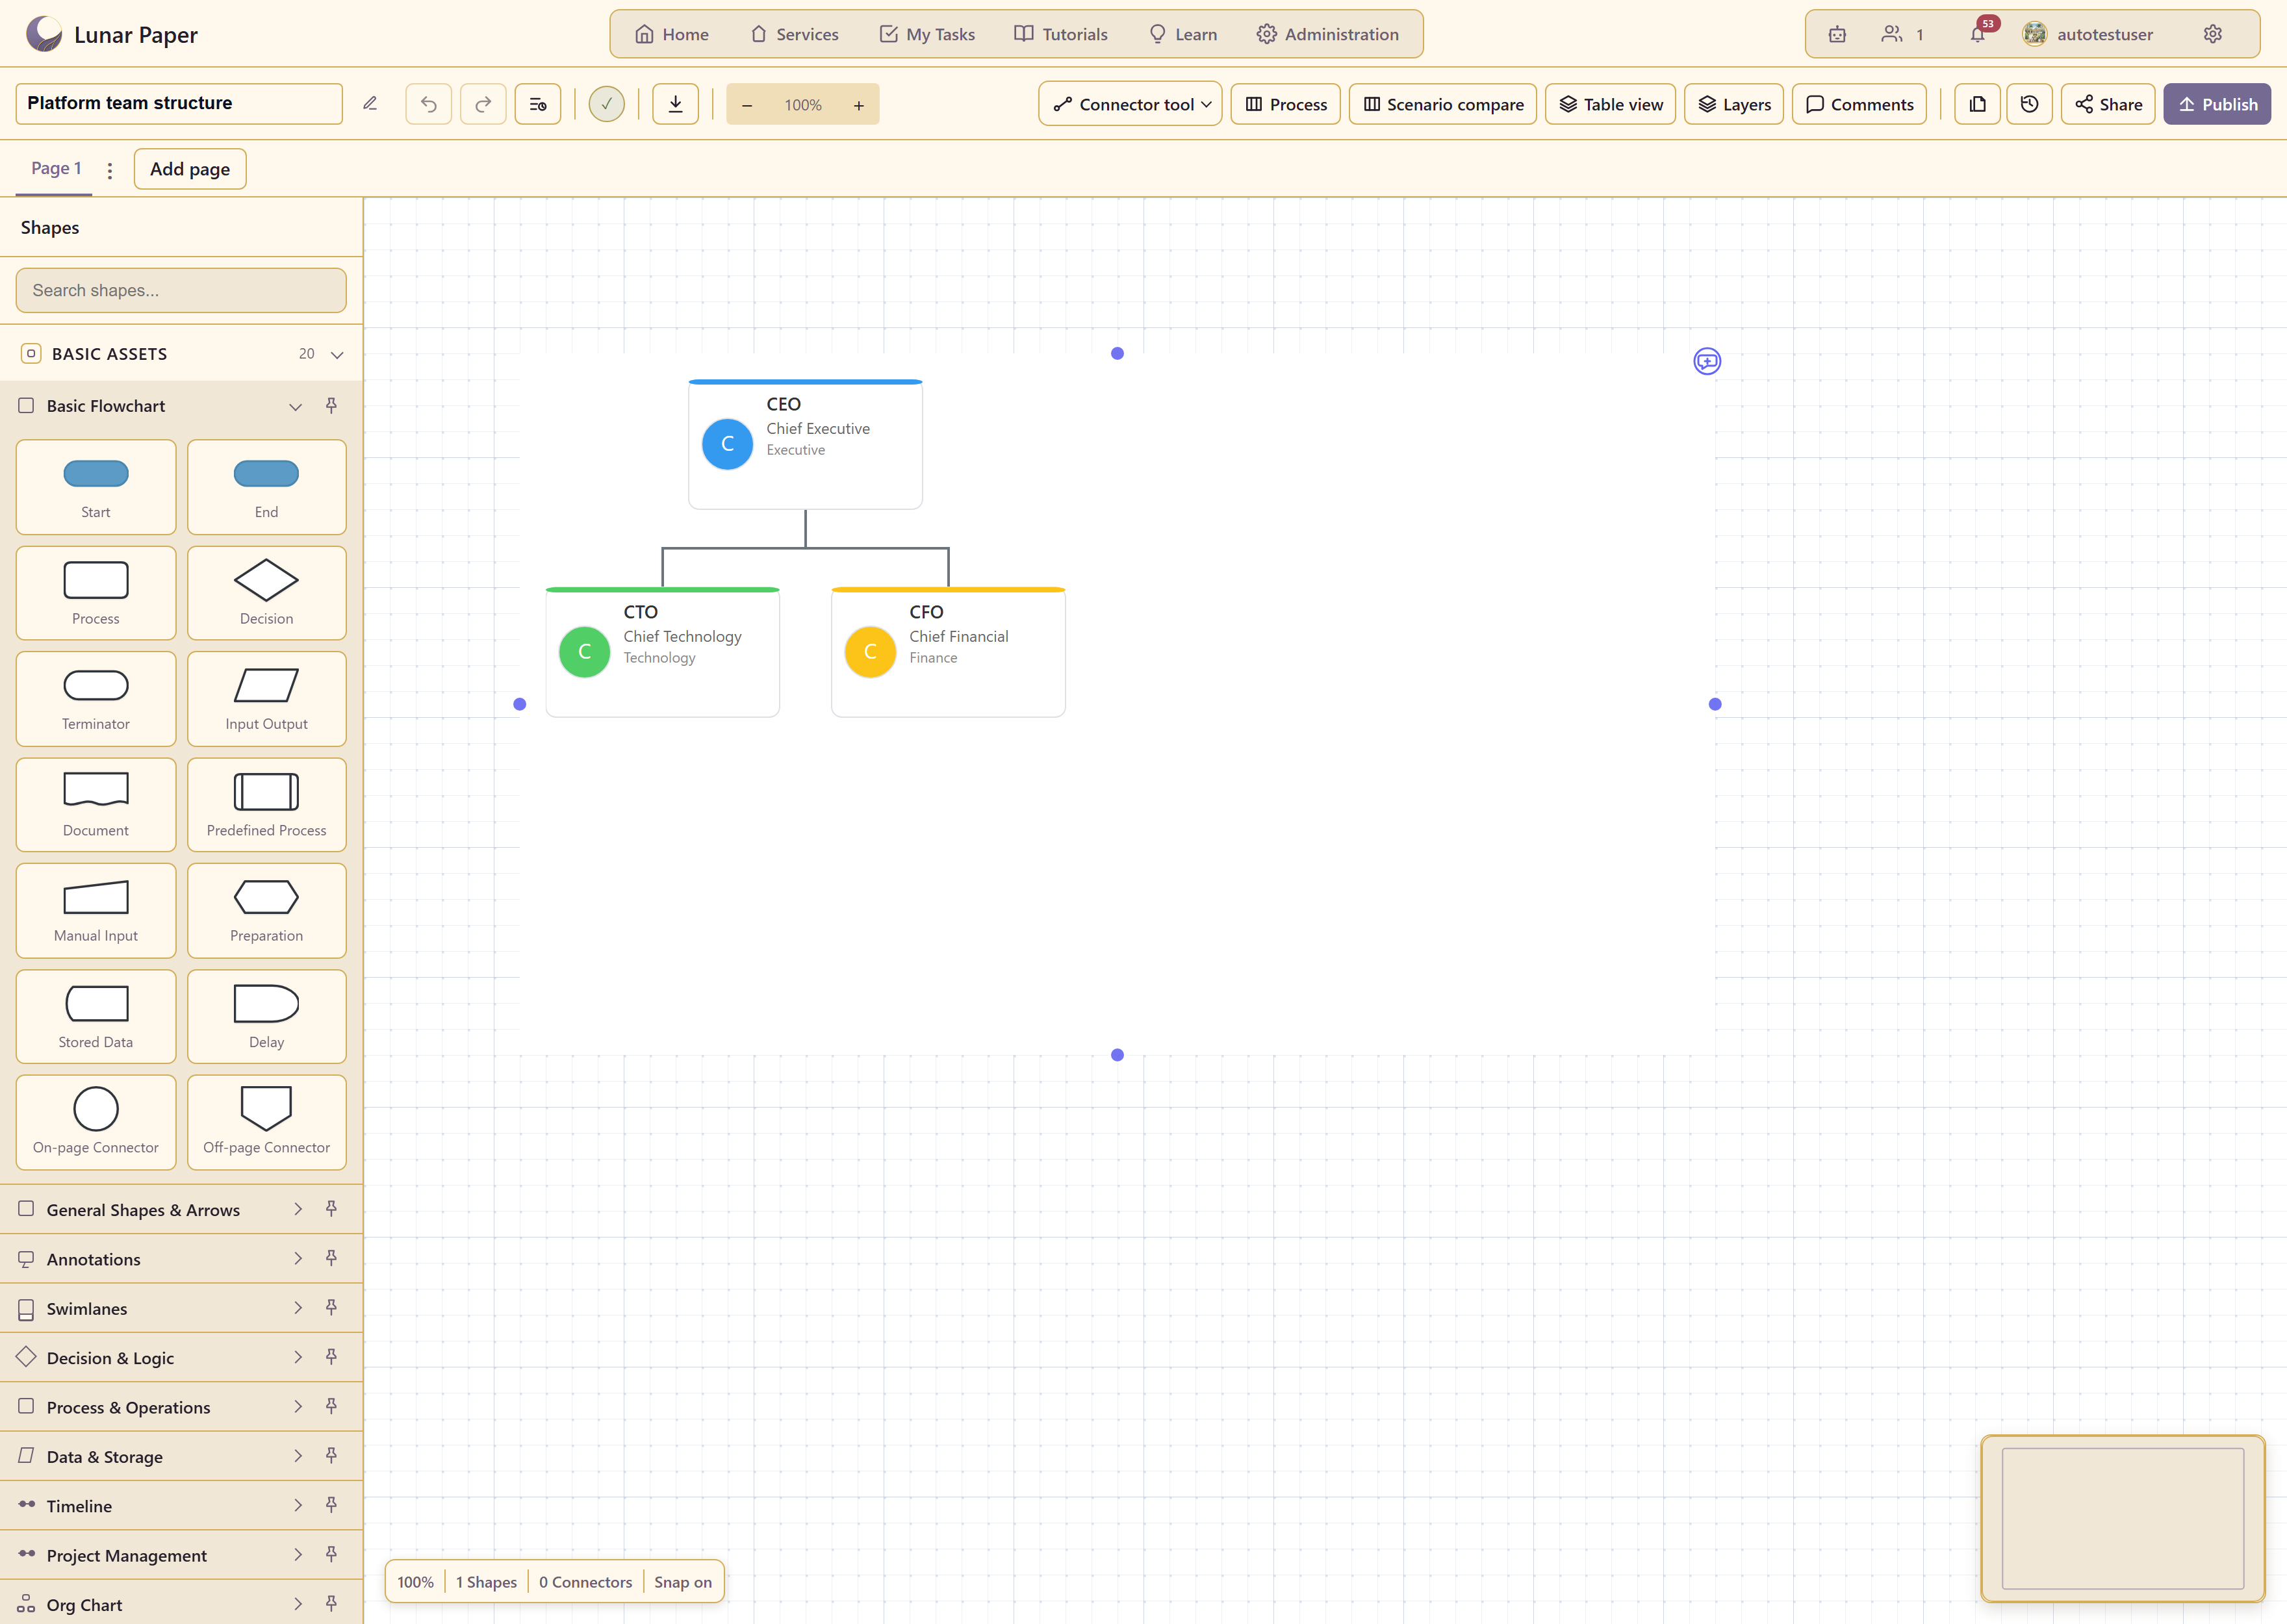Expand the Data & Storage category
This screenshot has height=1624, width=2287.
point(298,1456)
